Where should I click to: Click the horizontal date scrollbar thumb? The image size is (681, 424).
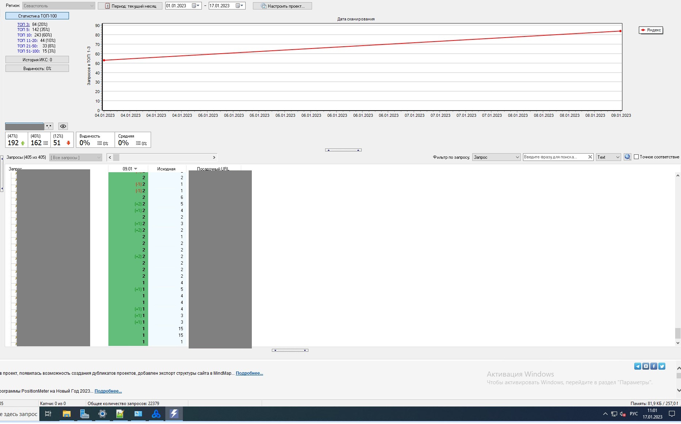(x=116, y=157)
